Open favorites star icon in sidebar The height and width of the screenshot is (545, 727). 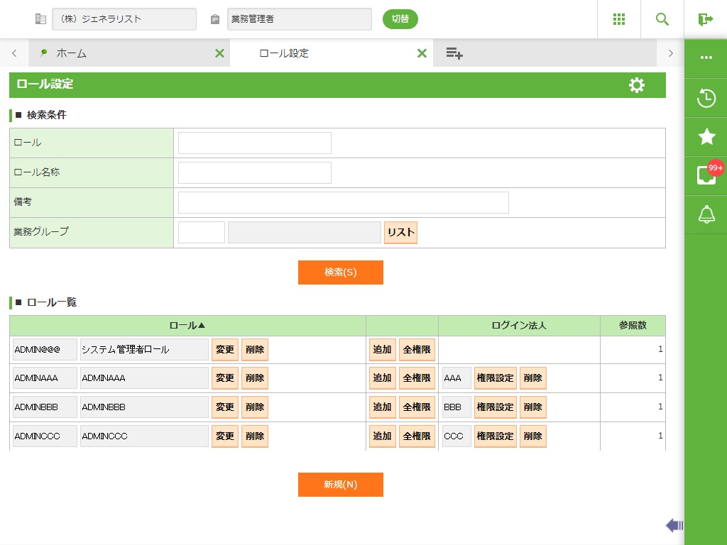pos(706,137)
